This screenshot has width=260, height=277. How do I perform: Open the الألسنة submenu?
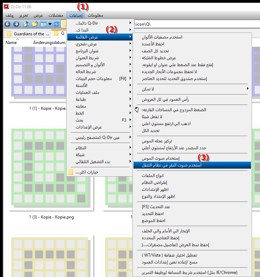coord(100,85)
